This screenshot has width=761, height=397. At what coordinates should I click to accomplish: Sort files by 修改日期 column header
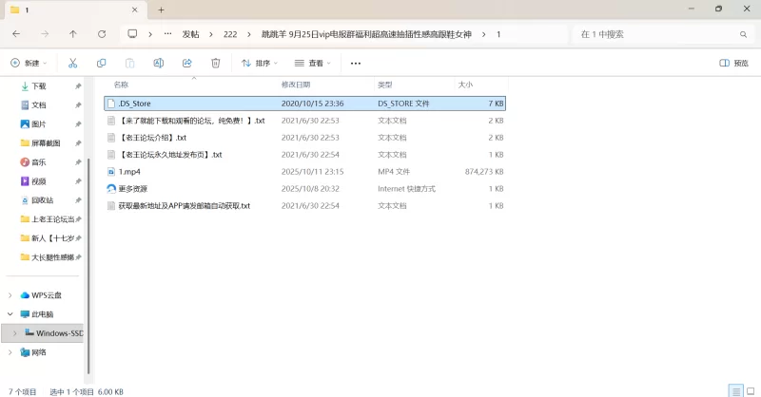297,85
